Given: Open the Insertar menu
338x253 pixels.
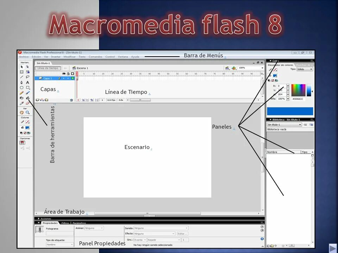Looking at the screenshot, I should [x=56, y=57].
